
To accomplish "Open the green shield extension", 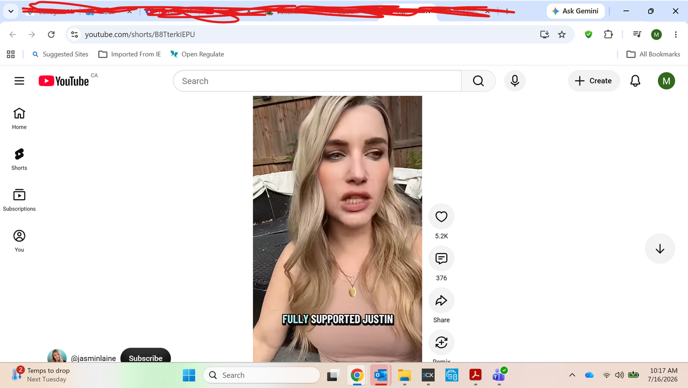I will pos(589,34).
